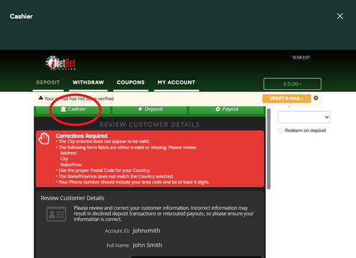Switch to the WITHDRAW tab
The image size is (356, 258).
coord(88,83)
